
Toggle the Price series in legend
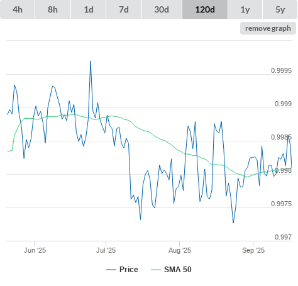(122, 270)
